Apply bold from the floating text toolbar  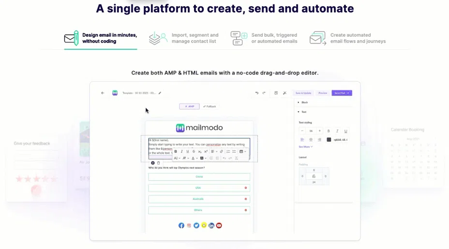pos(176,152)
